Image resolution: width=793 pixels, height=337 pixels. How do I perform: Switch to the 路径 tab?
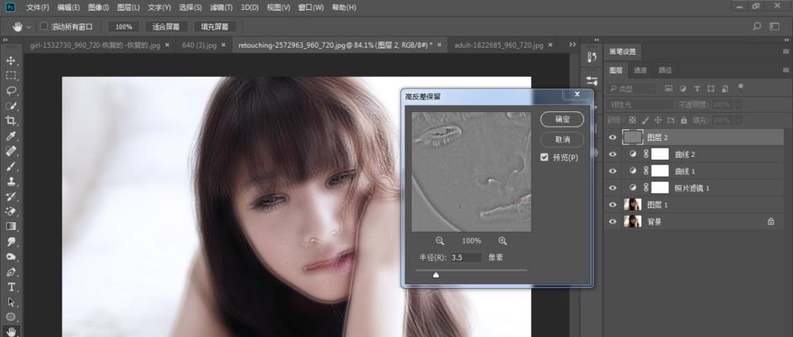pos(665,70)
